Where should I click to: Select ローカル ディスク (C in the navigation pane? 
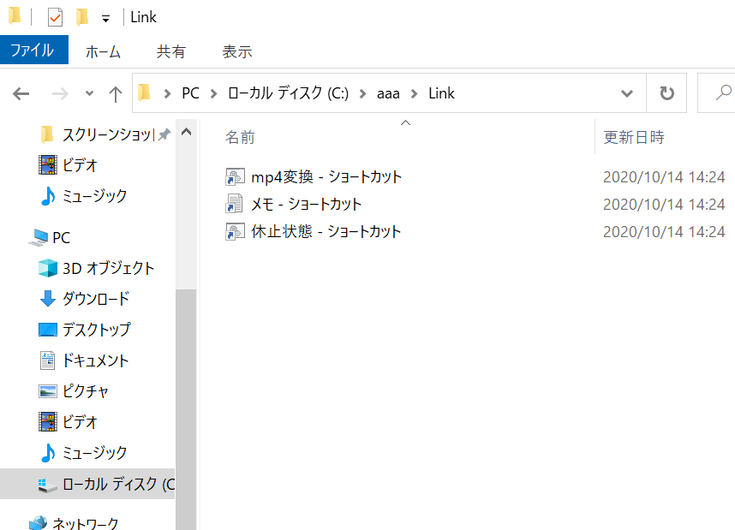(x=118, y=484)
